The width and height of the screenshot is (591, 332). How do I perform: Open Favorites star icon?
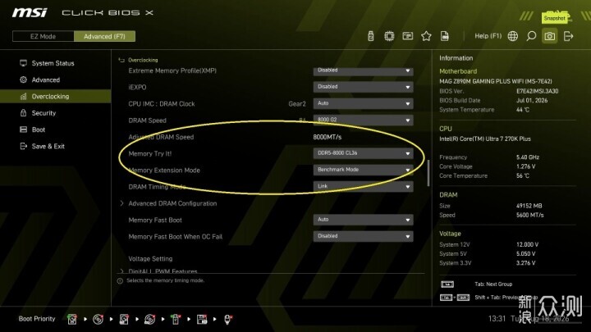click(426, 36)
